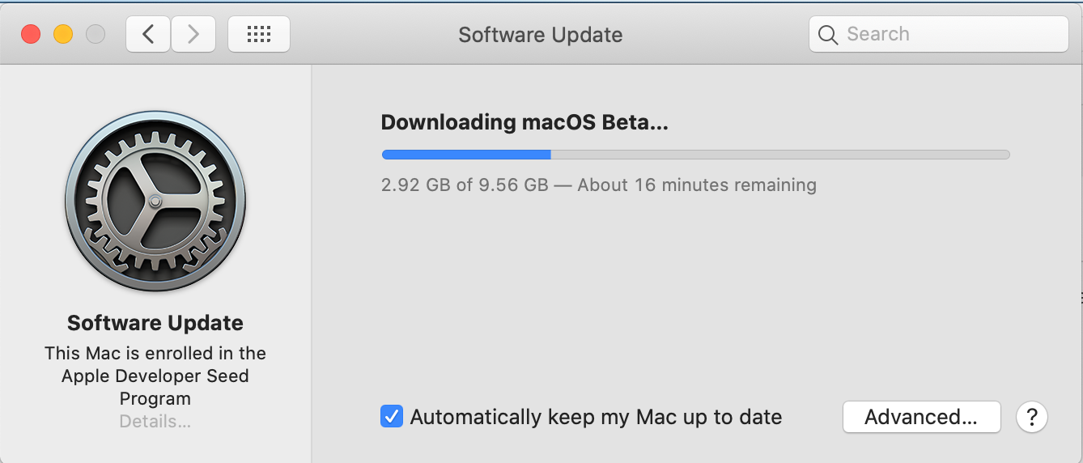The image size is (1083, 463).
Task: Open the Advanced... options
Action: click(921, 418)
